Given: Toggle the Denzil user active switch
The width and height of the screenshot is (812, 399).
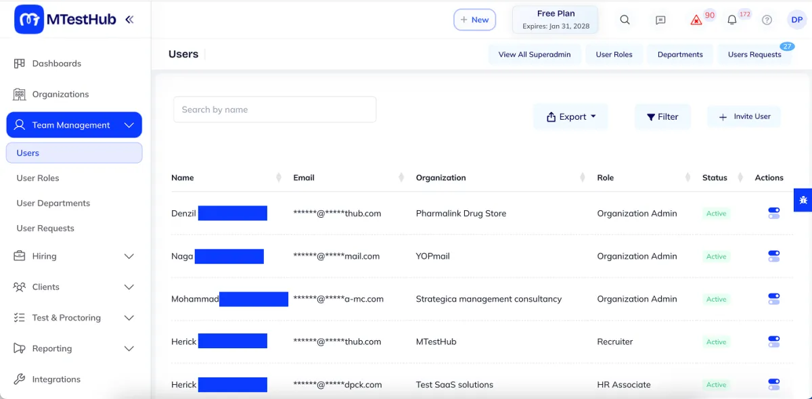Looking at the screenshot, I should [x=774, y=213].
